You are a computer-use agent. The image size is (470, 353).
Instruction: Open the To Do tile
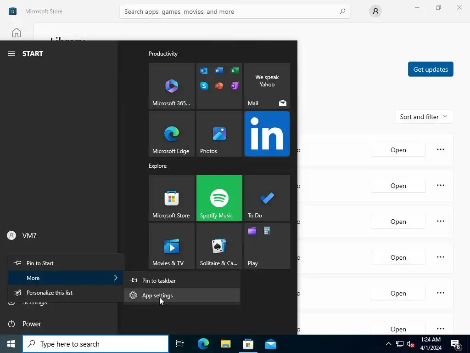267,198
